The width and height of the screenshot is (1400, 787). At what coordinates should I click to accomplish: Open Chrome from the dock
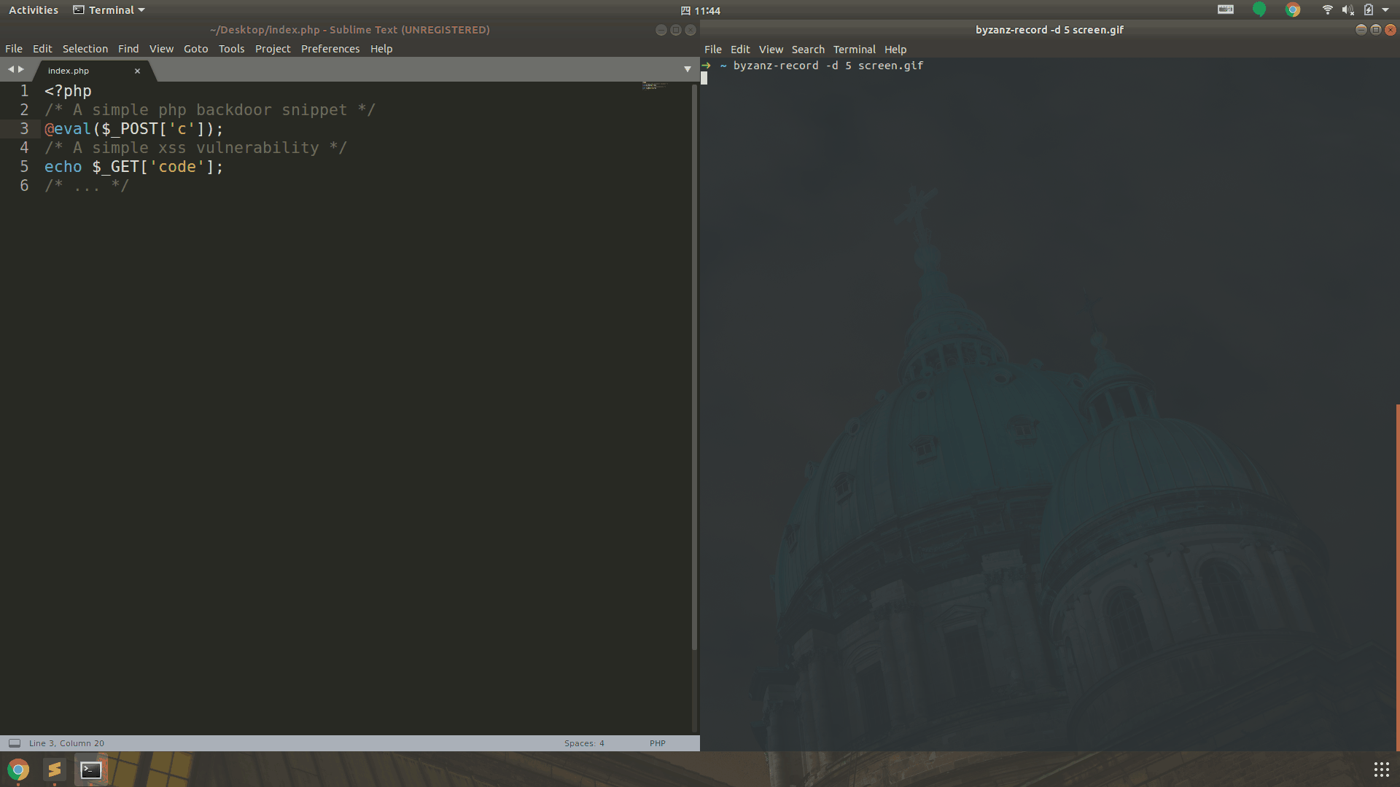click(x=18, y=770)
